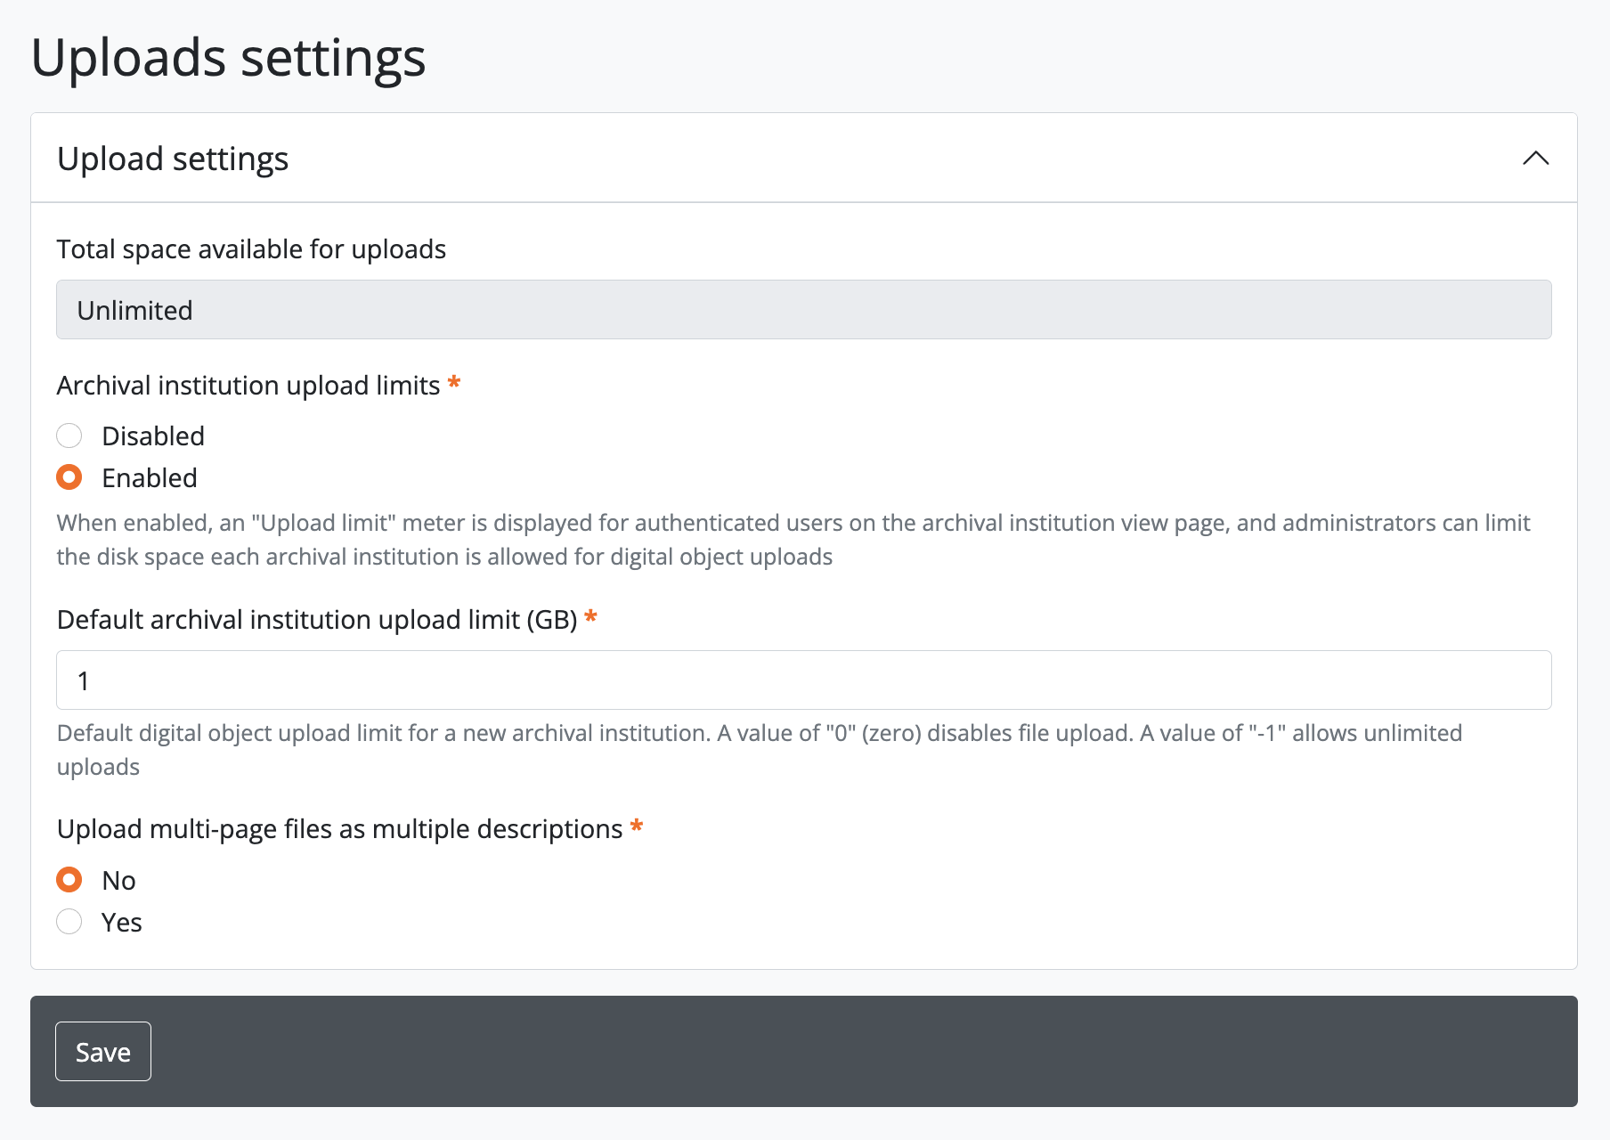Click the Upload settings accordion header text

click(173, 159)
